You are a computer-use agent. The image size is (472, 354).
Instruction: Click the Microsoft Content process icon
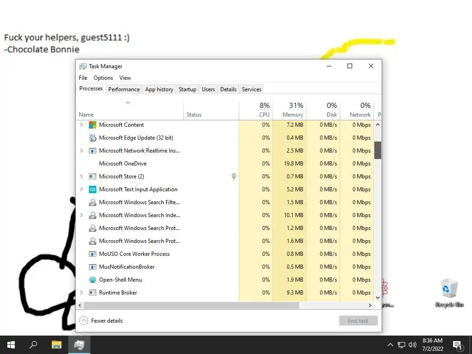tap(92, 125)
